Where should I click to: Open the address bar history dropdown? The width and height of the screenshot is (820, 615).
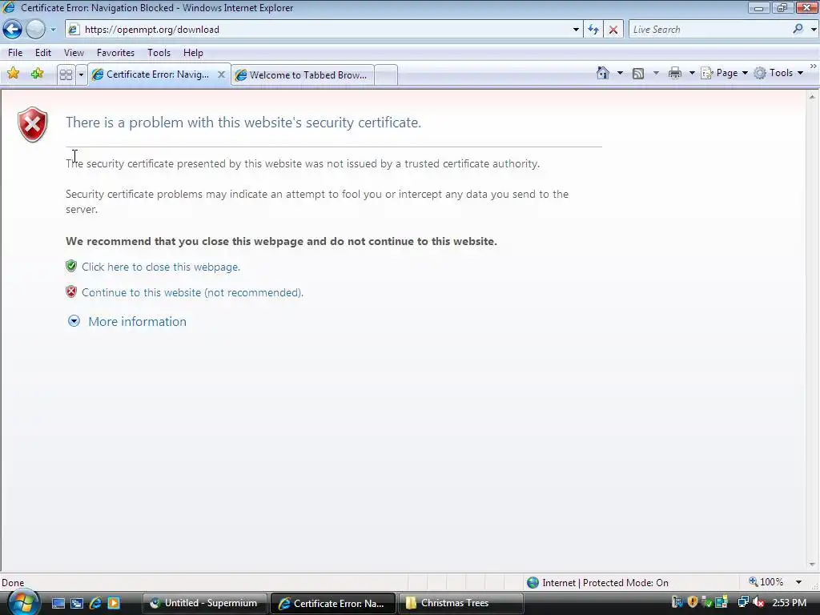click(576, 30)
